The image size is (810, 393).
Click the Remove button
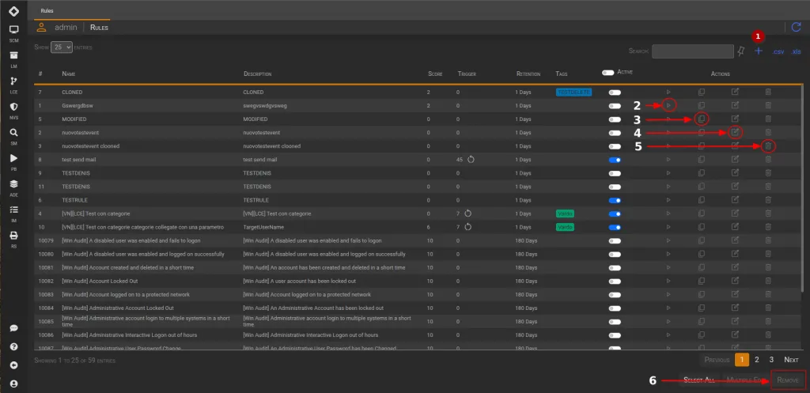coord(788,380)
